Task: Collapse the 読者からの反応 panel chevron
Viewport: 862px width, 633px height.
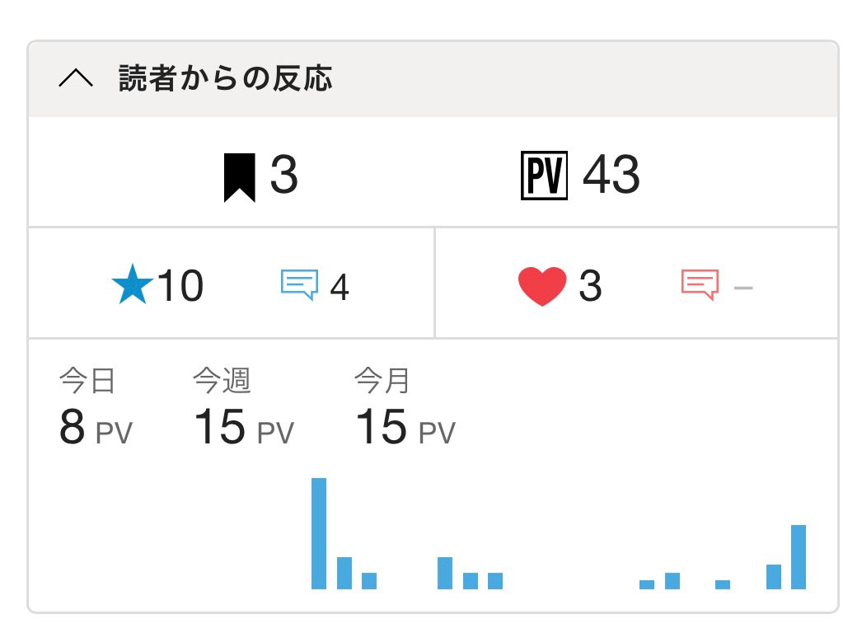Action: (77, 80)
